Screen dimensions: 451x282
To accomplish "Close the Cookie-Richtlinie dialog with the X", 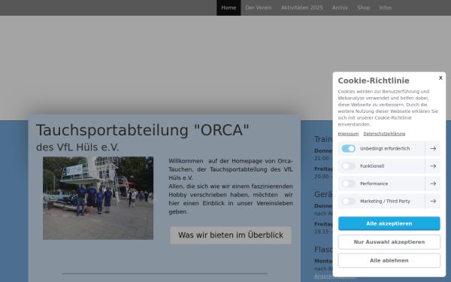I will click(440, 77).
